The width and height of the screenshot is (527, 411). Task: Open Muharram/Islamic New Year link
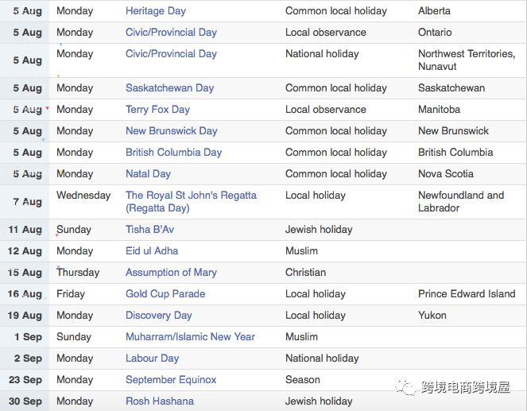(x=190, y=337)
